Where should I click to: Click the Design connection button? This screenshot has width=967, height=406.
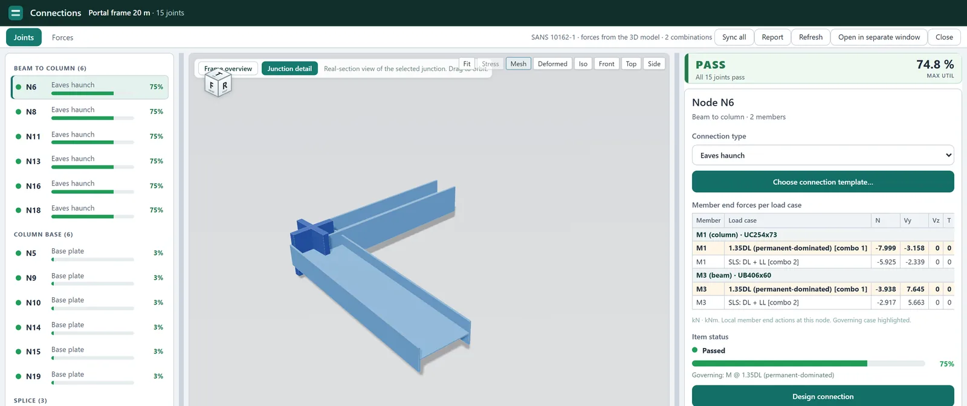point(823,396)
